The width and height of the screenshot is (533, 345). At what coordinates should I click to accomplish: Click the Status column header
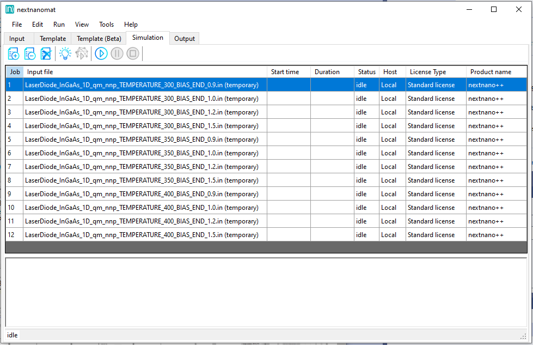366,72
